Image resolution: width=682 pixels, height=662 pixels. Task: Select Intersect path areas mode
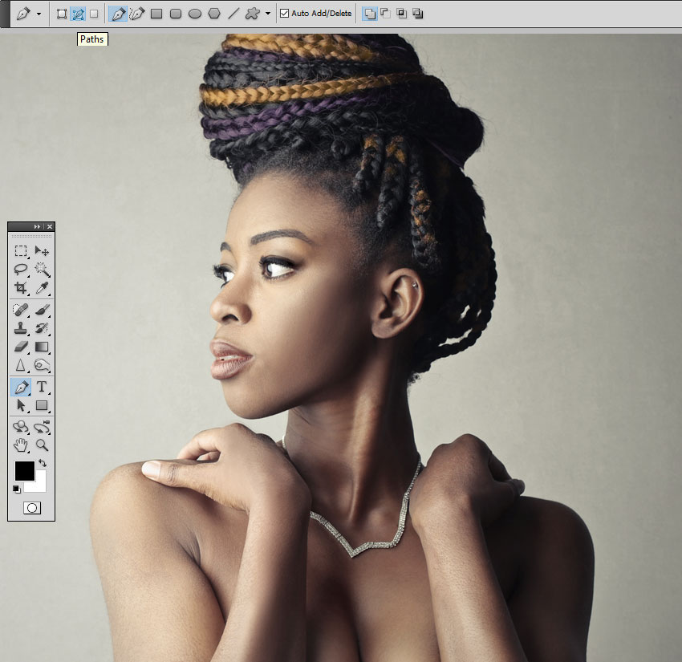point(401,14)
